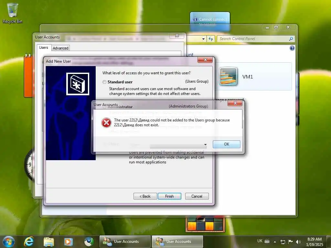Open Control Panel help icon
Screen dimensions: 331x248
pyautogui.click(x=292, y=48)
